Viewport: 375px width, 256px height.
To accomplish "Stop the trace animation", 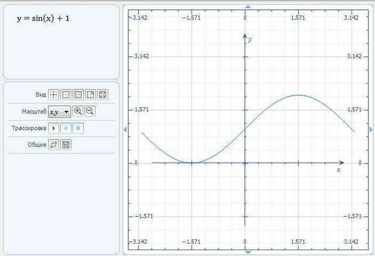I will pyautogui.click(x=78, y=128).
